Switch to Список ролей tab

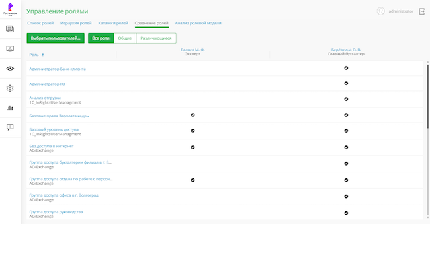coord(40,23)
